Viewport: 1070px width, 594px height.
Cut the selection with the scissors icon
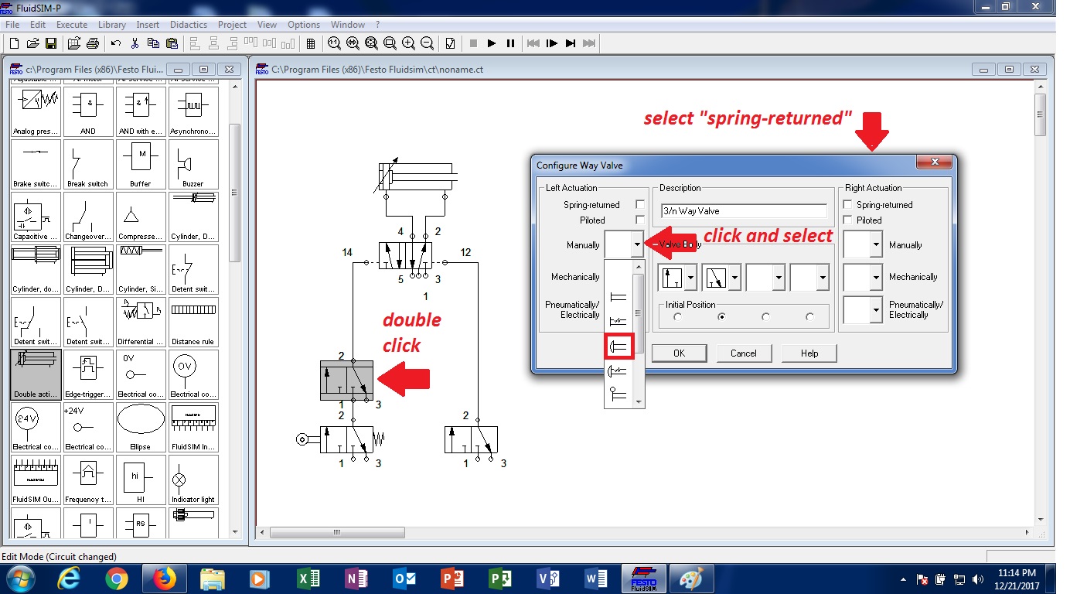[x=135, y=43]
